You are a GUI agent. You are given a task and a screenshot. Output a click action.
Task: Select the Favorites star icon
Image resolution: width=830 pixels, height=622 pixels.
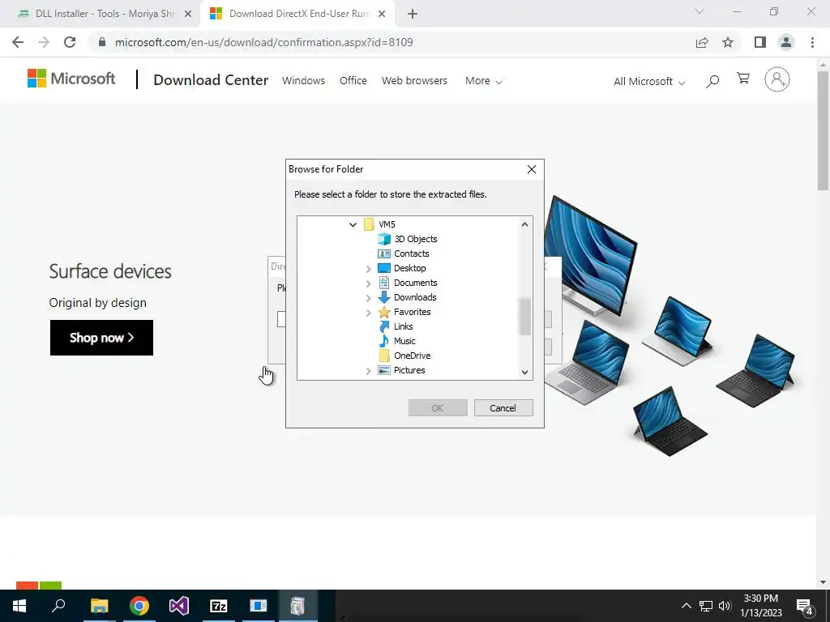[x=384, y=312]
